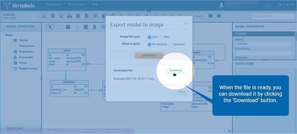Image resolution: width=297 pixels, height=134 pixels.
Task: Click the Vertabelo logo
Action: (19, 5)
